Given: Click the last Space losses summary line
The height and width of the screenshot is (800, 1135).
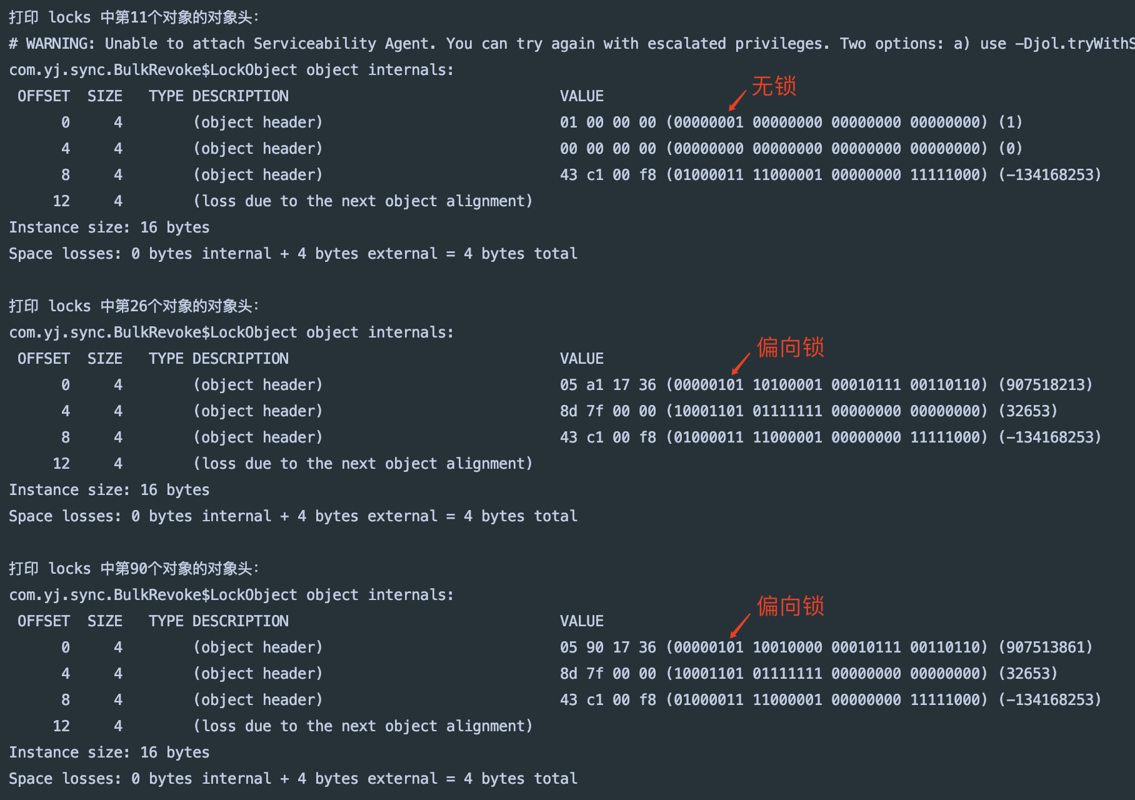Looking at the screenshot, I should 293,778.
